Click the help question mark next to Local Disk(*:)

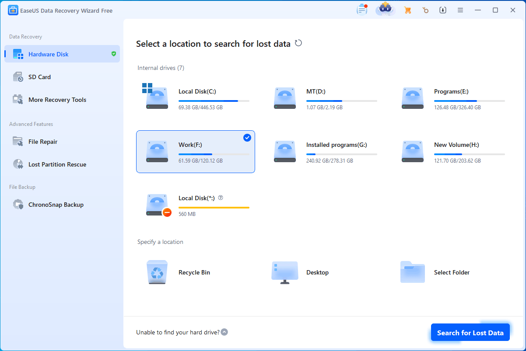[x=221, y=198]
